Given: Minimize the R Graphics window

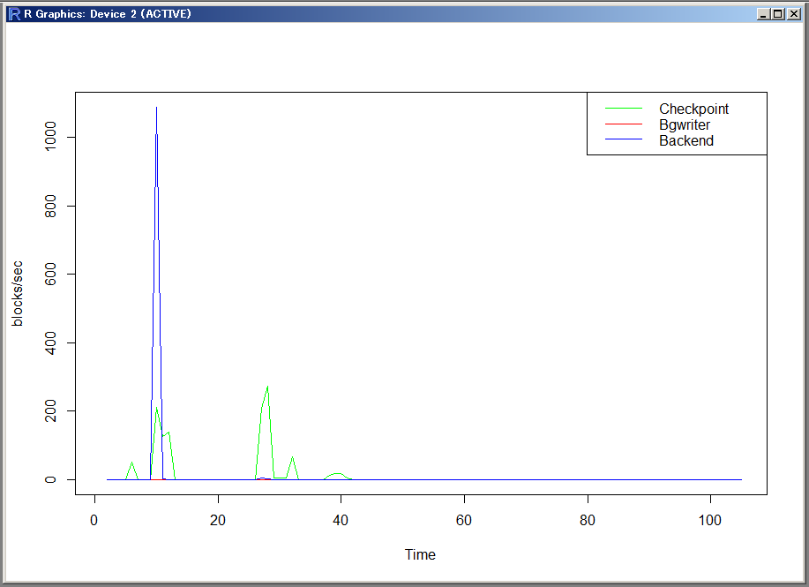Looking at the screenshot, I should pyautogui.click(x=763, y=14).
